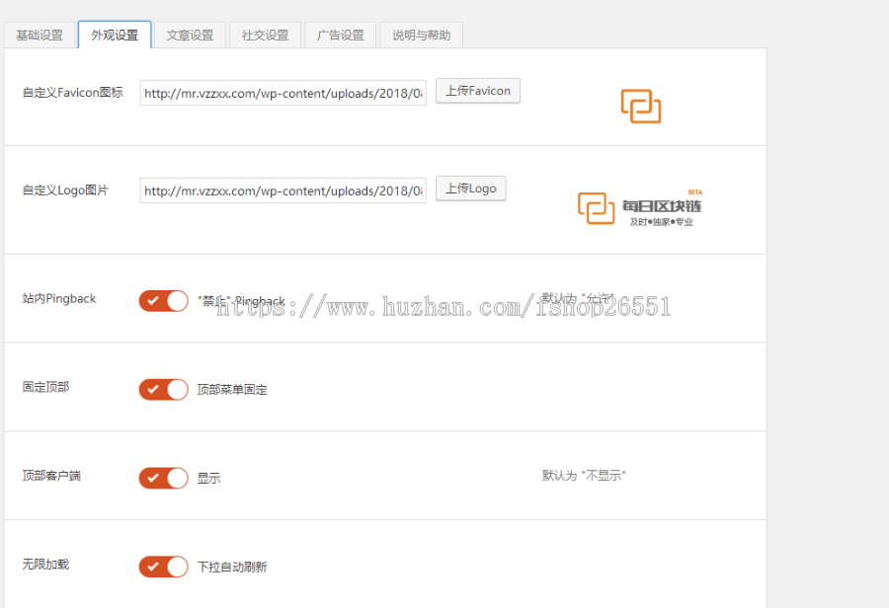Viewport: 889px width, 608px height.
Task: View the 说明与帮助 tab
Action: (x=421, y=34)
